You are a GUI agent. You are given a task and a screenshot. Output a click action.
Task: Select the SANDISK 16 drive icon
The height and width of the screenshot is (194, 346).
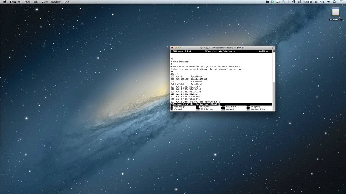[x=335, y=12]
